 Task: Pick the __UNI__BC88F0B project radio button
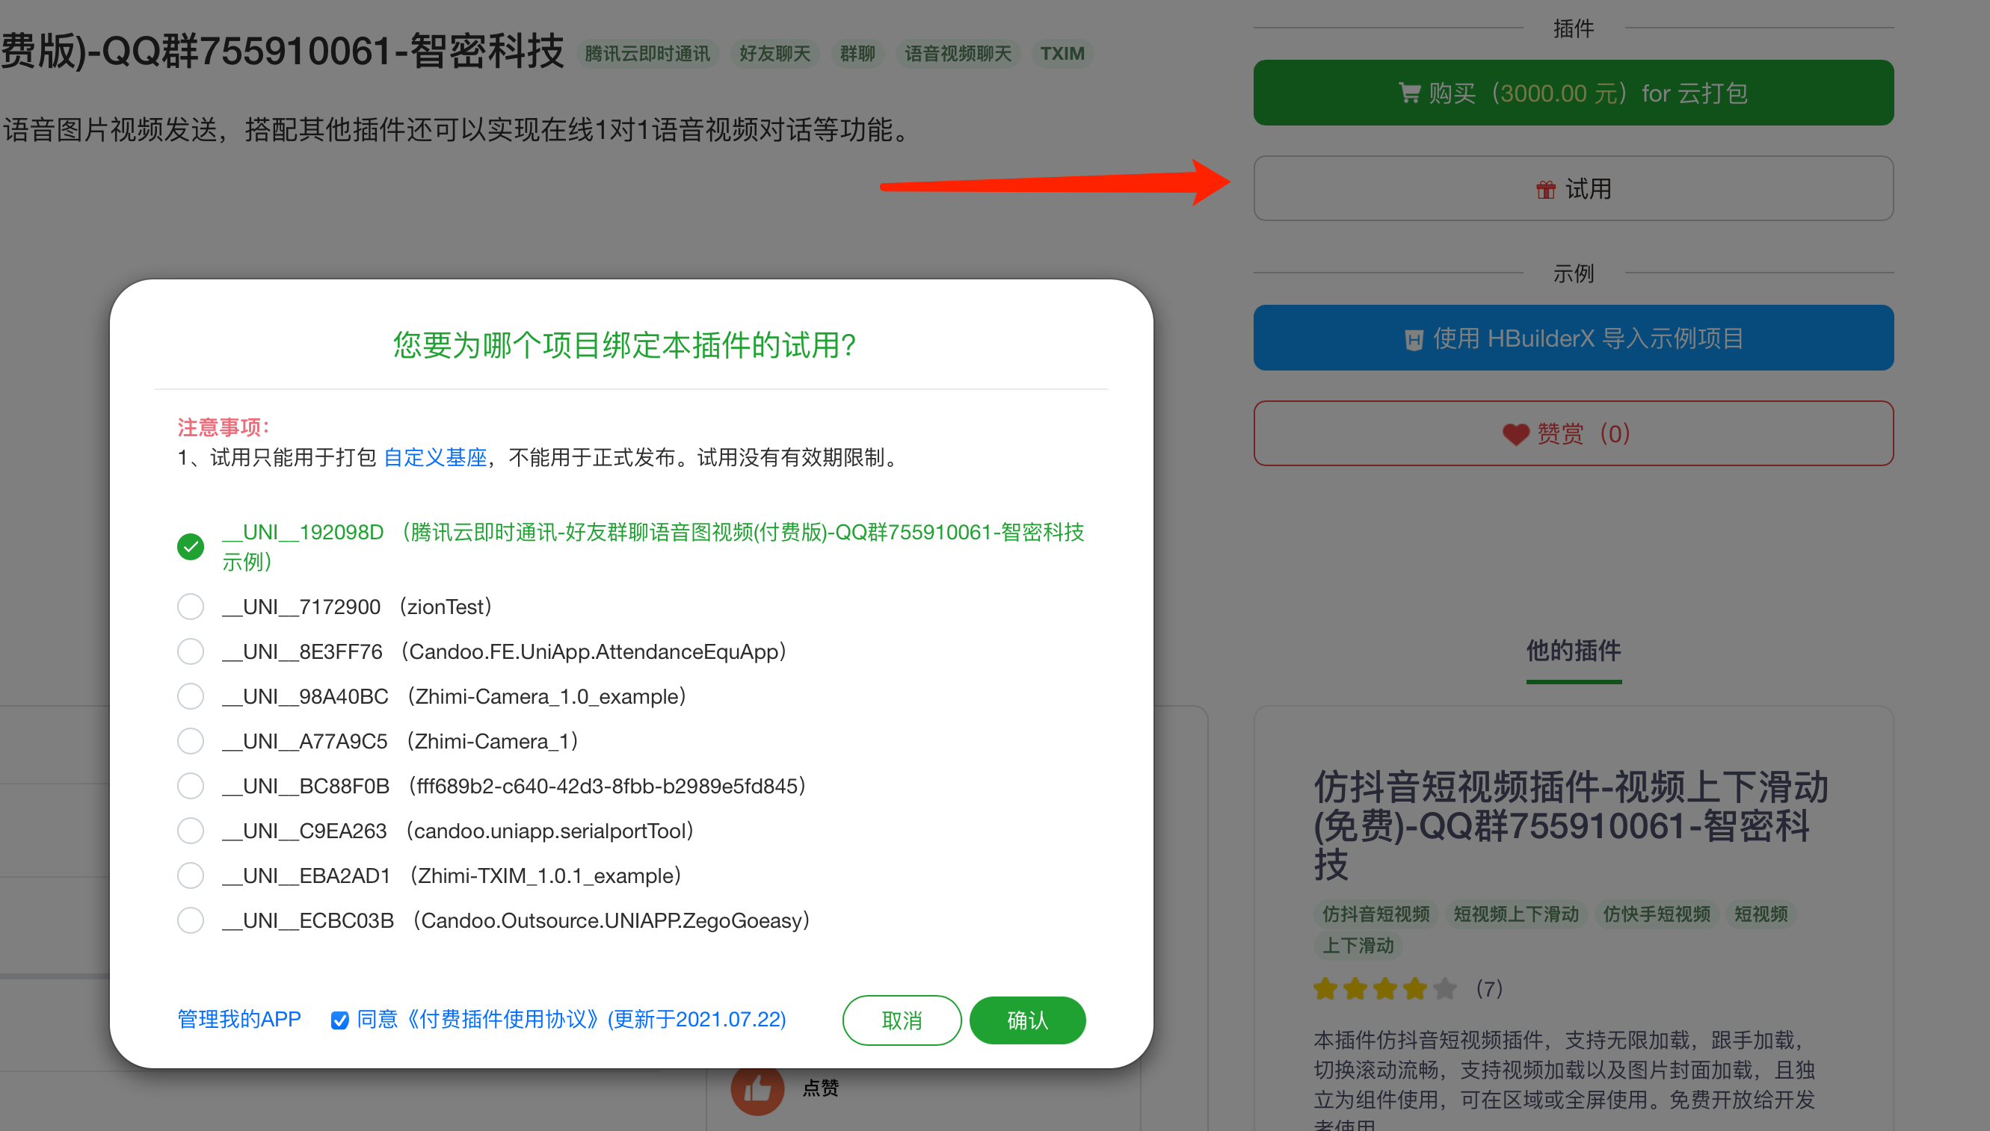191,786
